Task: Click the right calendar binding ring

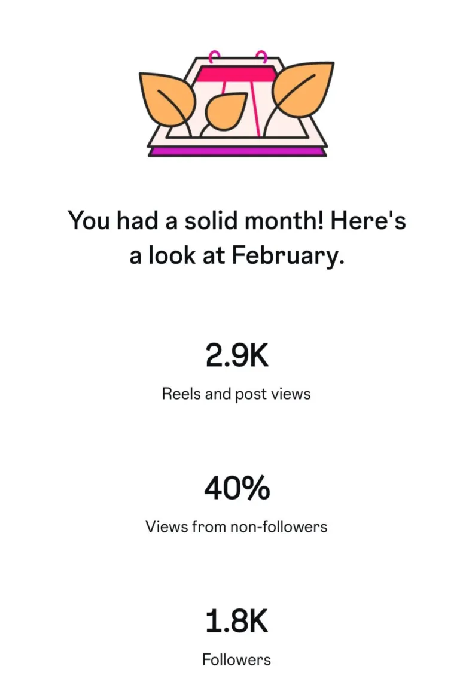Action: pyautogui.click(x=261, y=58)
